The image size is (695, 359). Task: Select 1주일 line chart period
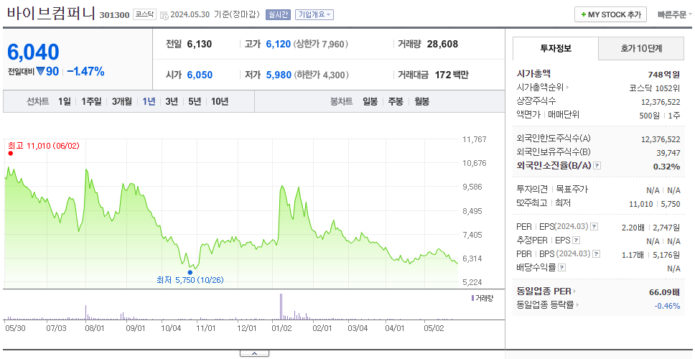[91, 101]
